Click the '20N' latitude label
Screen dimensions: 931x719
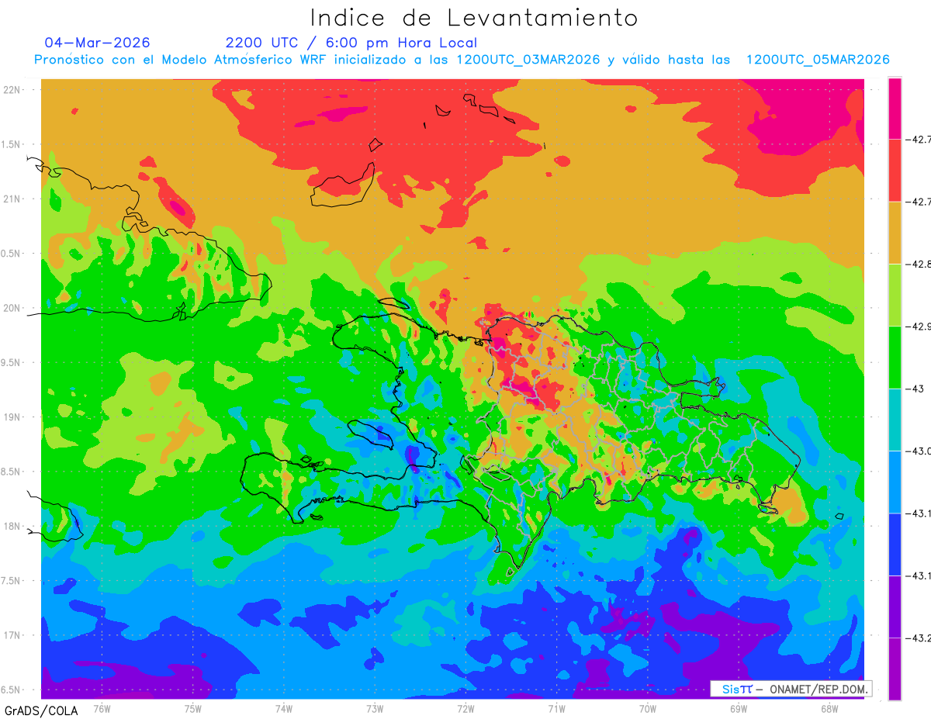point(13,309)
